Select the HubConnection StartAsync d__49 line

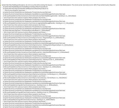[29, 100]
